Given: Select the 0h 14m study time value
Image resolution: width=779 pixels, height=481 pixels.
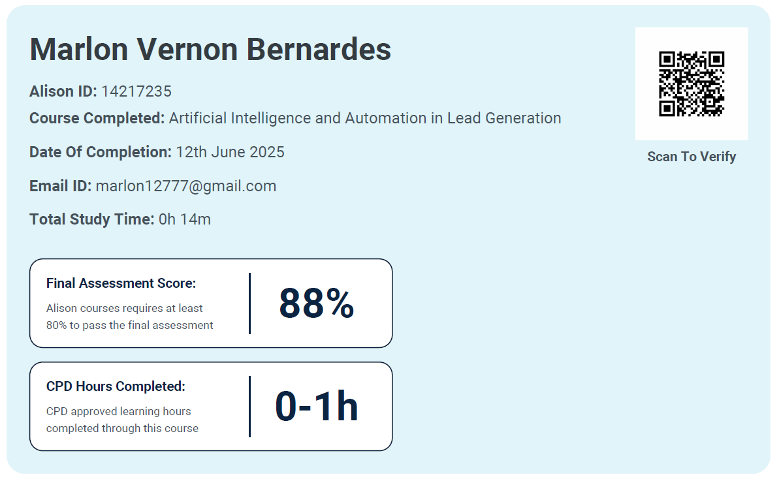Looking at the screenshot, I should point(185,219).
